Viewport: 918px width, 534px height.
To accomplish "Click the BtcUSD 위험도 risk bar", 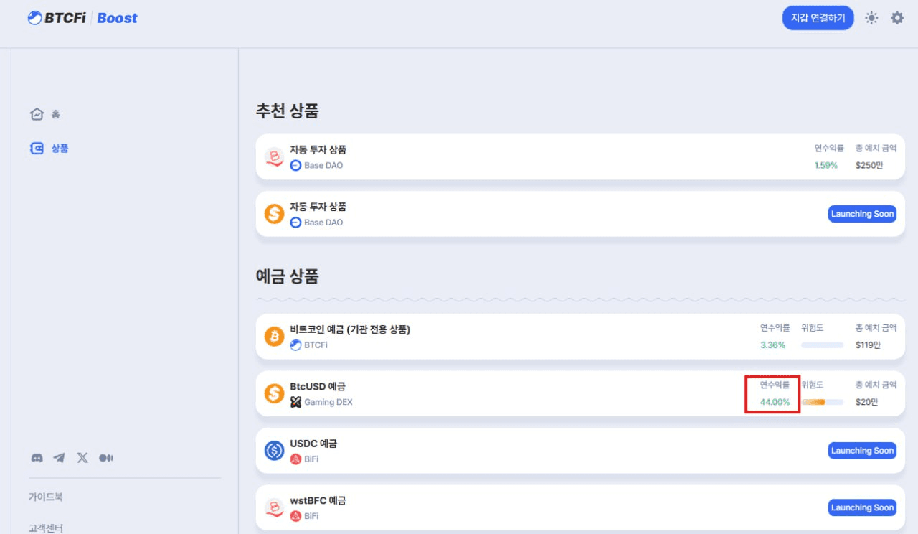I will [x=822, y=402].
